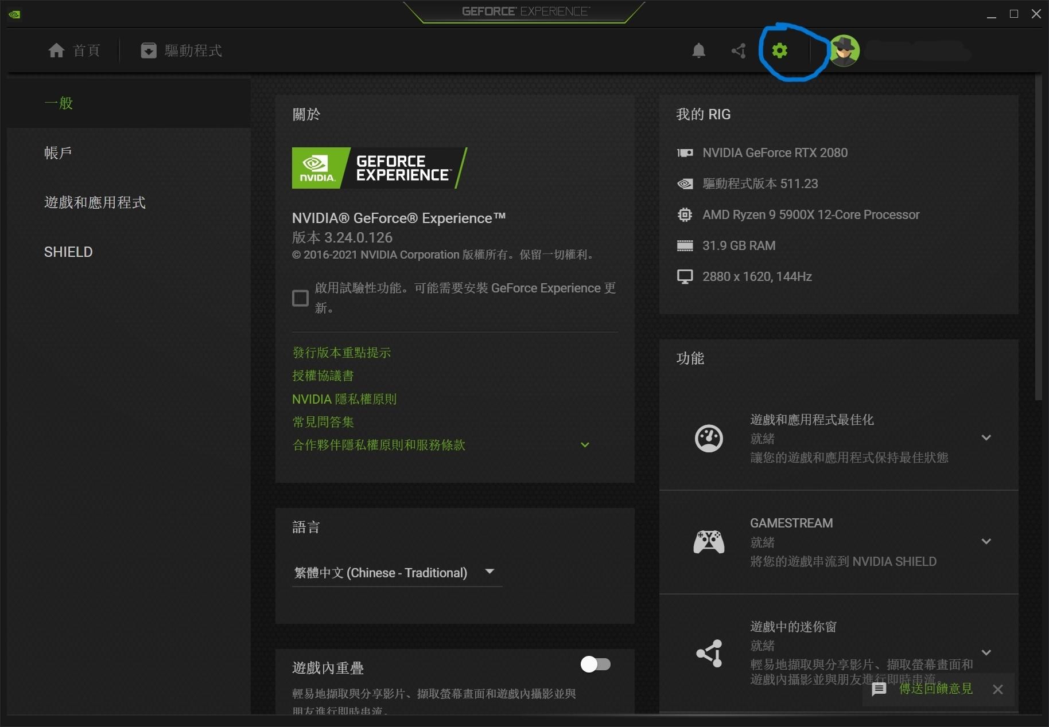
Task: Open the NVIDIA 隱私權原則 link
Action: coord(344,399)
